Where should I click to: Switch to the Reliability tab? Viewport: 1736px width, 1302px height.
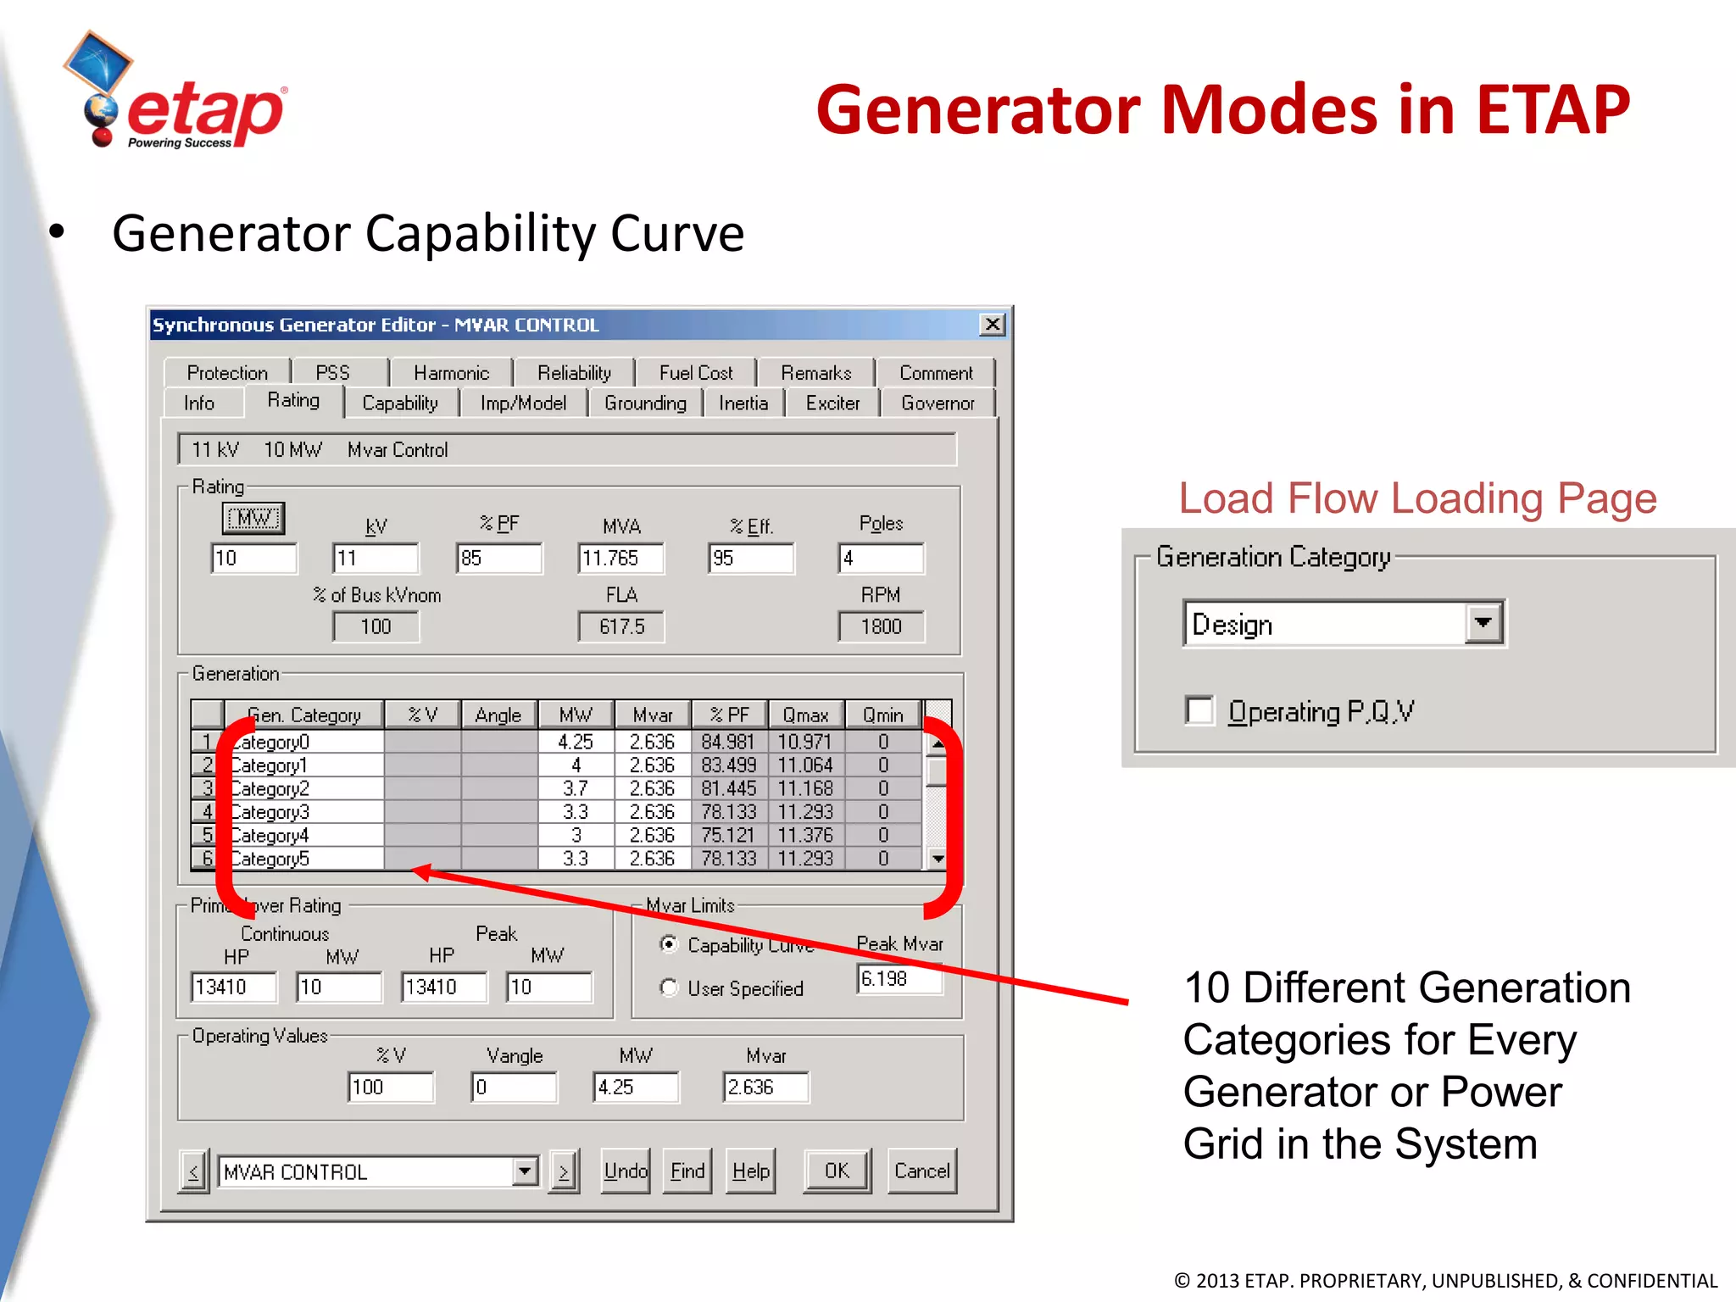574,373
